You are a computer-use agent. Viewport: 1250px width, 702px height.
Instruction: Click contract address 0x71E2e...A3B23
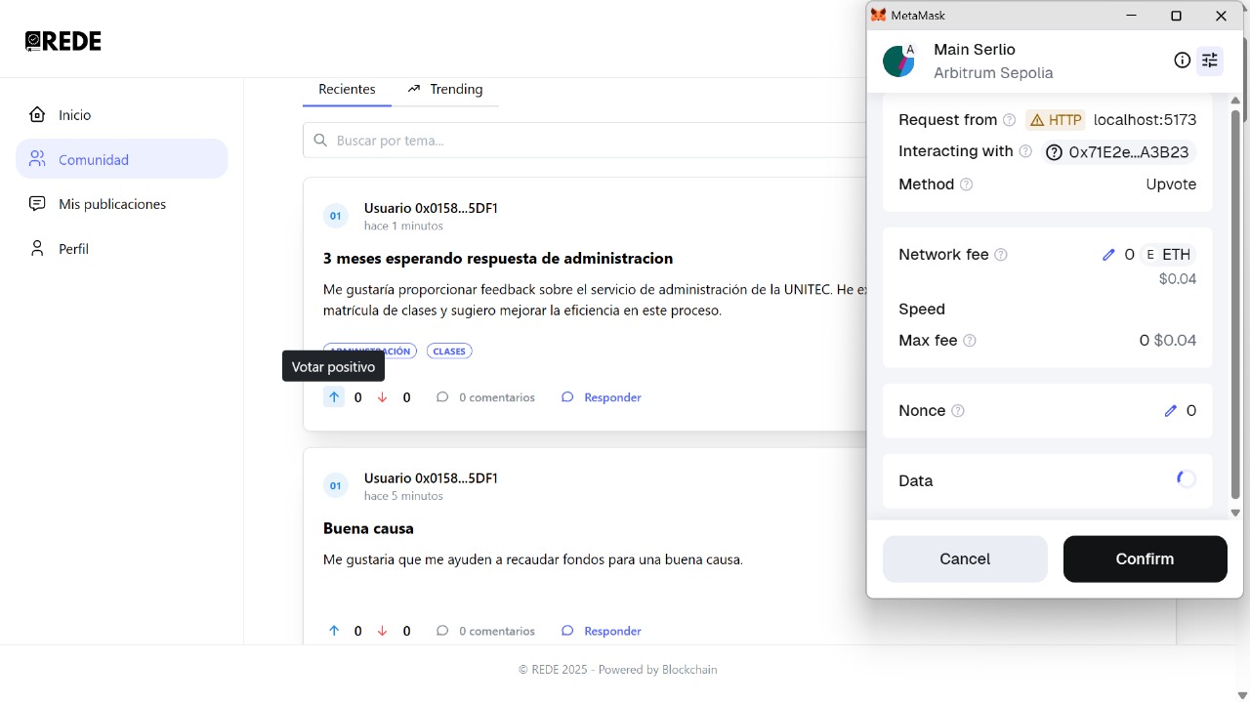point(1118,152)
